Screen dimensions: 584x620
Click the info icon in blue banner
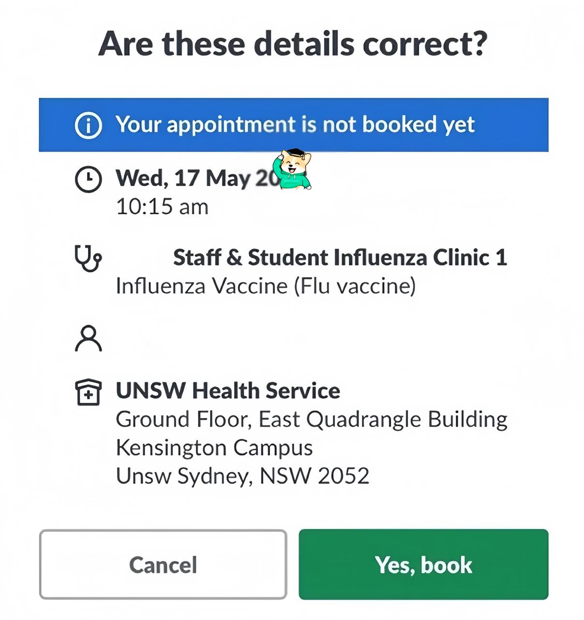(88, 125)
